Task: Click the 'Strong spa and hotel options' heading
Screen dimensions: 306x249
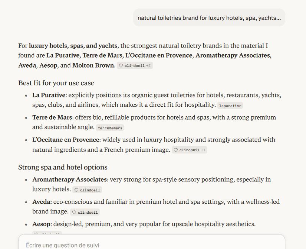Action: [x=63, y=167]
